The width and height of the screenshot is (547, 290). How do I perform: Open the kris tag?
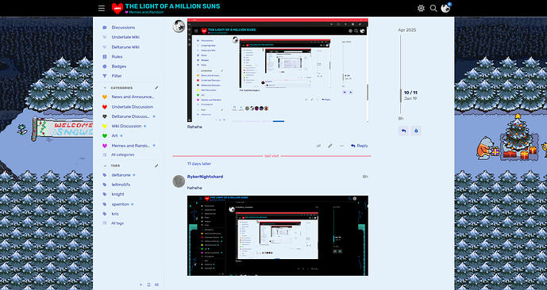point(115,214)
